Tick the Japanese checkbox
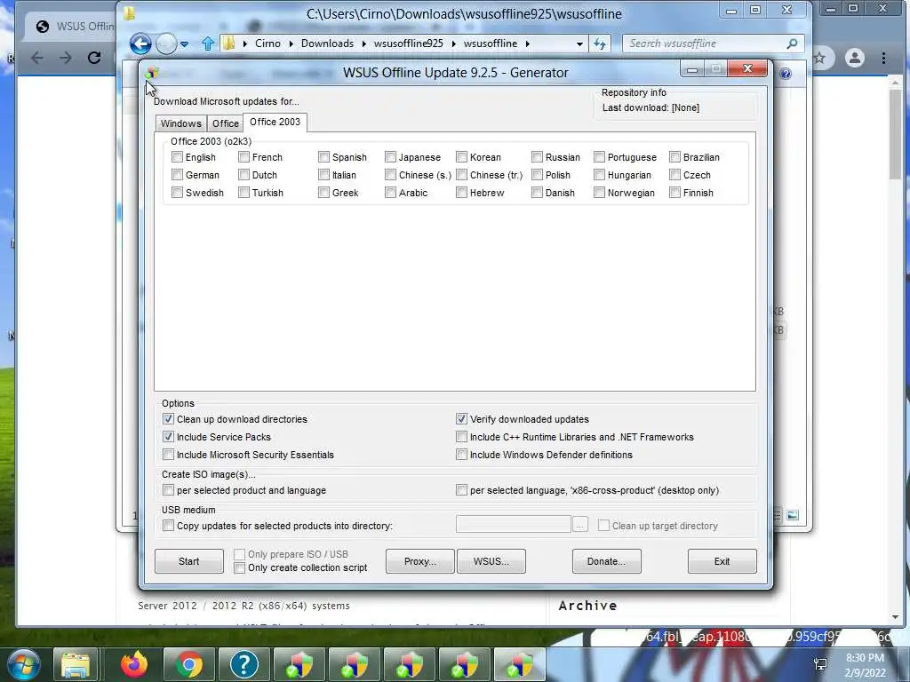 click(391, 157)
